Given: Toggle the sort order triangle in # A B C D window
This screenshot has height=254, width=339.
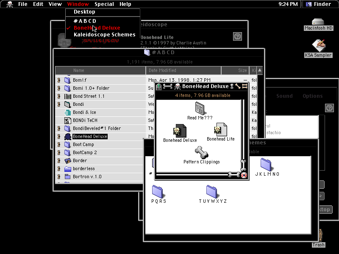Looking at the screenshot, I should [260, 70].
